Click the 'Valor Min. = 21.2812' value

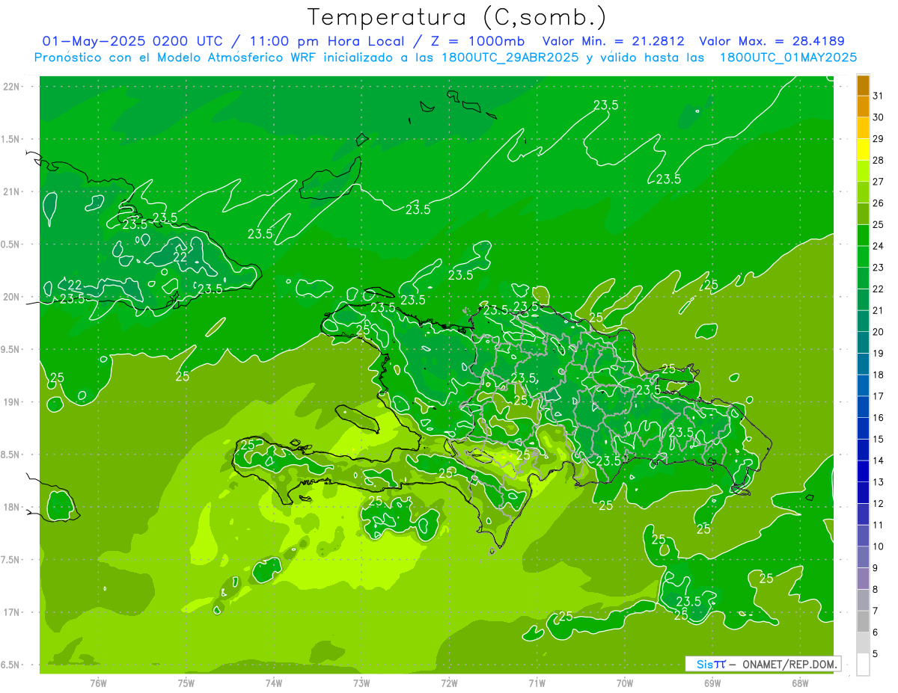click(x=614, y=41)
